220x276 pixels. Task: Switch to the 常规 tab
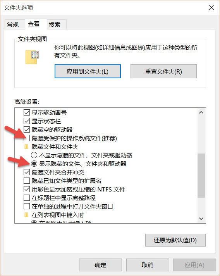13,24
